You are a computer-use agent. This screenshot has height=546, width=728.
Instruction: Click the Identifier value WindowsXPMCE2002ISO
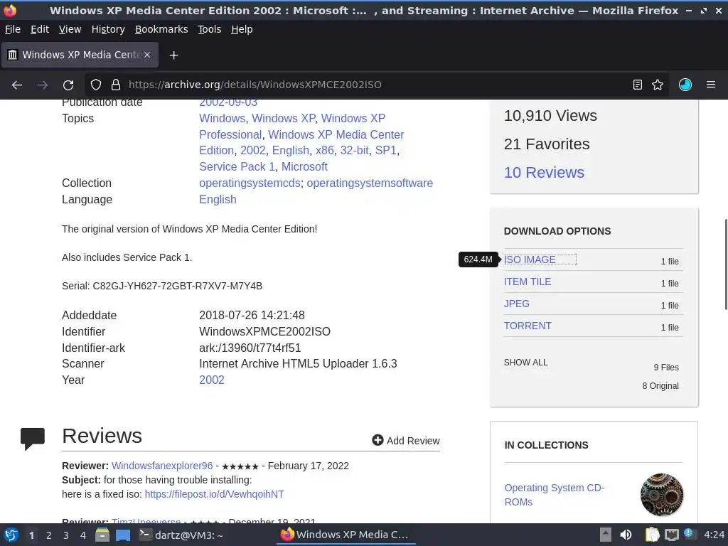click(x=264, y=331)
